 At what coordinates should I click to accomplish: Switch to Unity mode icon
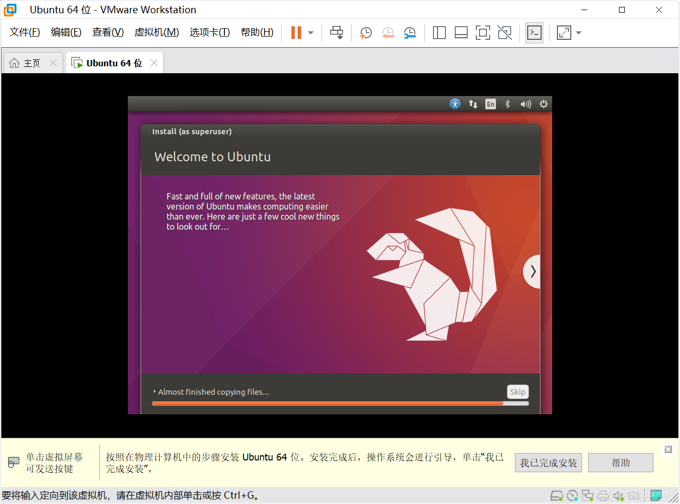coord(505,33)
